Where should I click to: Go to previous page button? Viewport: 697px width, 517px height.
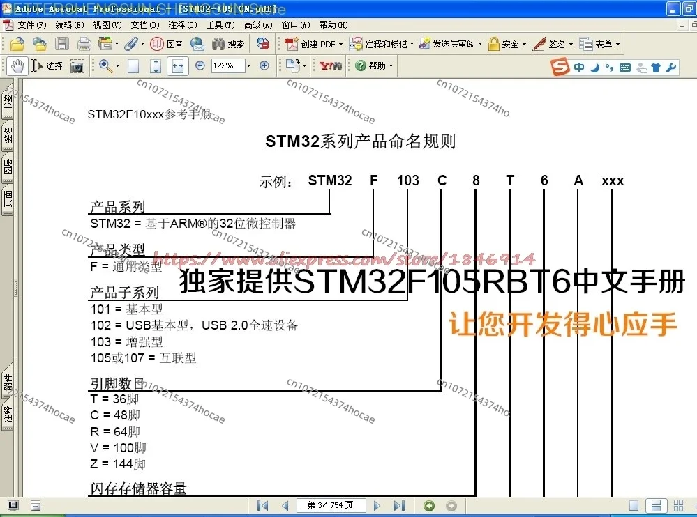pos(285,505)
